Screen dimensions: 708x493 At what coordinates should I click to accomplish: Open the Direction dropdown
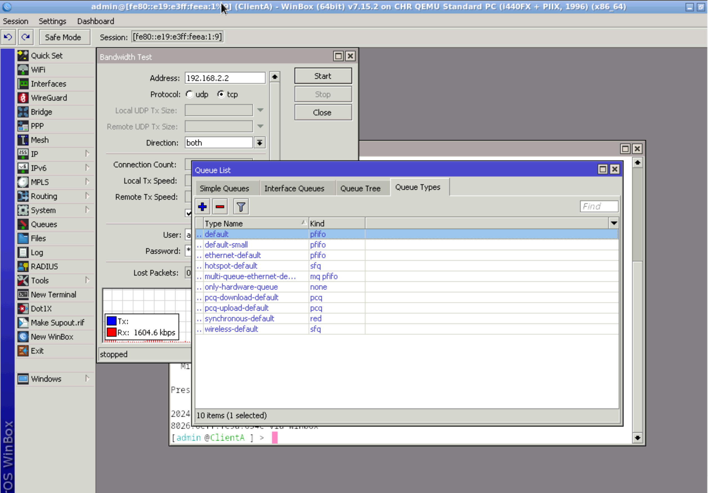tap(260, 143)
